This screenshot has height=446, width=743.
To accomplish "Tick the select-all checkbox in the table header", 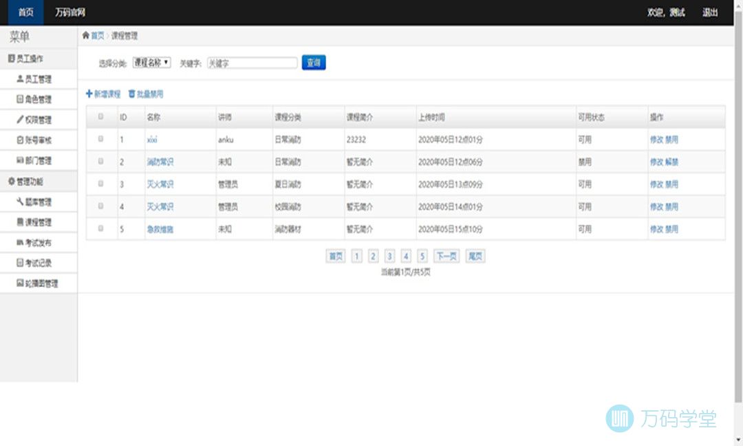I will click(100, 116).
